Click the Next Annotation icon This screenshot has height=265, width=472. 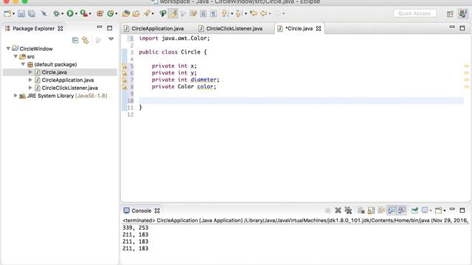click(224, 13)
